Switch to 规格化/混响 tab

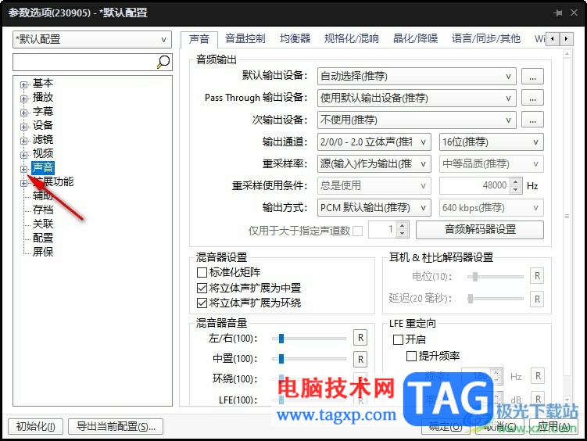click(351, 38)
